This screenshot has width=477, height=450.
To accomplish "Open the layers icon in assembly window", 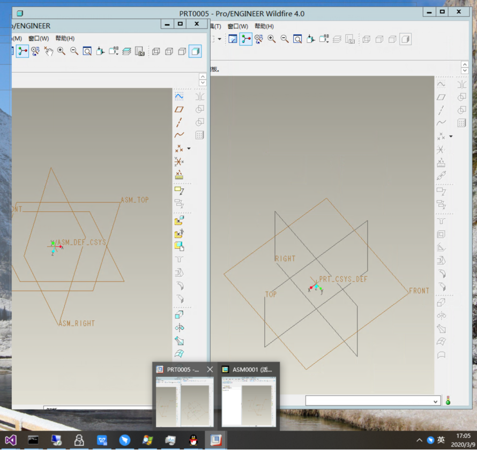I will point(126,51).
